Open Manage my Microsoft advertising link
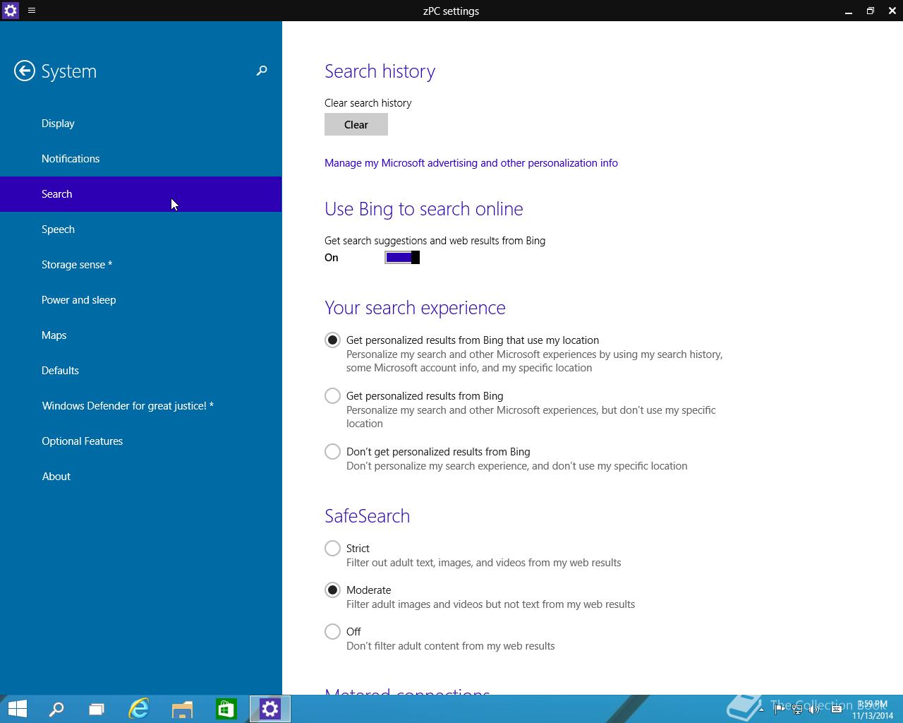Image resolution: width=903 pixels, height=723 pixels. (x=471, y=163)
